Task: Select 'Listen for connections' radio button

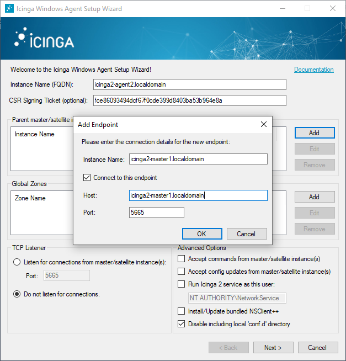Action: (x=17, y=262)
